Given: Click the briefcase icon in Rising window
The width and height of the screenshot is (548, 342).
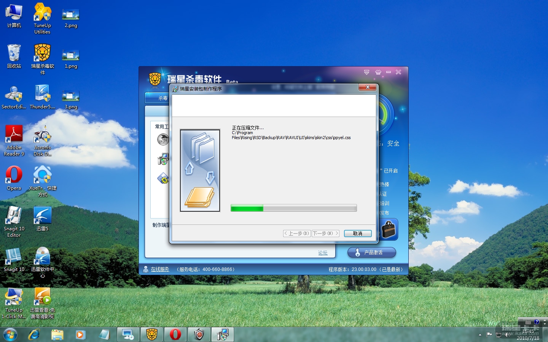Looking at the screenshot, I should [389, 229].
